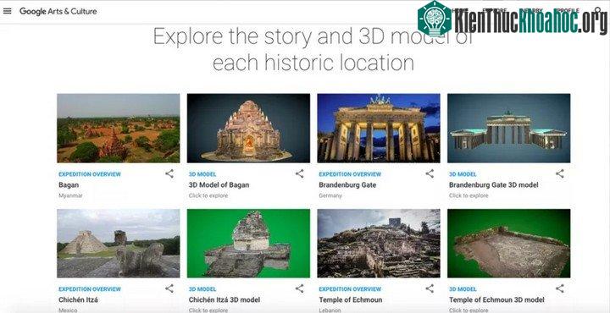Click the '3D Model of Bagan' title
The image size is (610, 313).
click(x=219, y=185)
